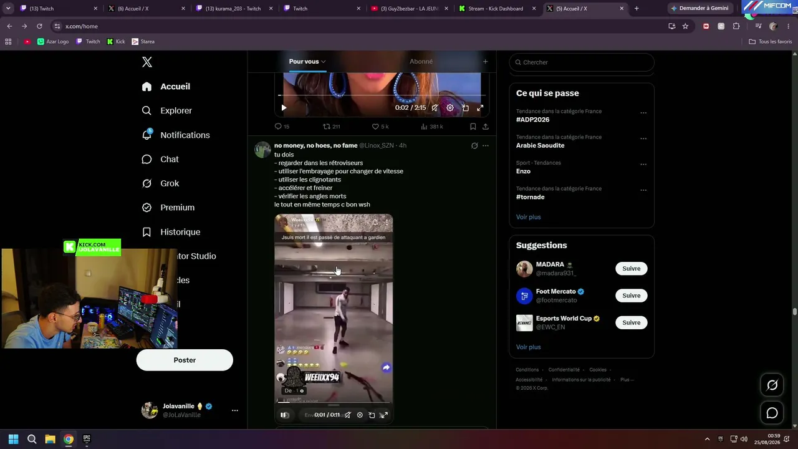
Task: Open the floating Grok button
Action: point(772,385)
